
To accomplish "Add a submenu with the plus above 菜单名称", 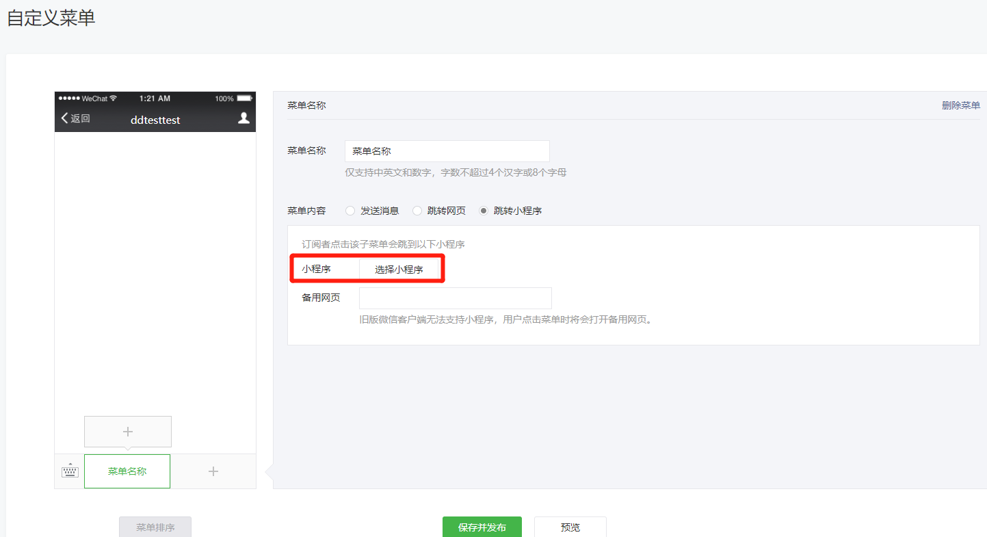I will click(x=128, y=432).
